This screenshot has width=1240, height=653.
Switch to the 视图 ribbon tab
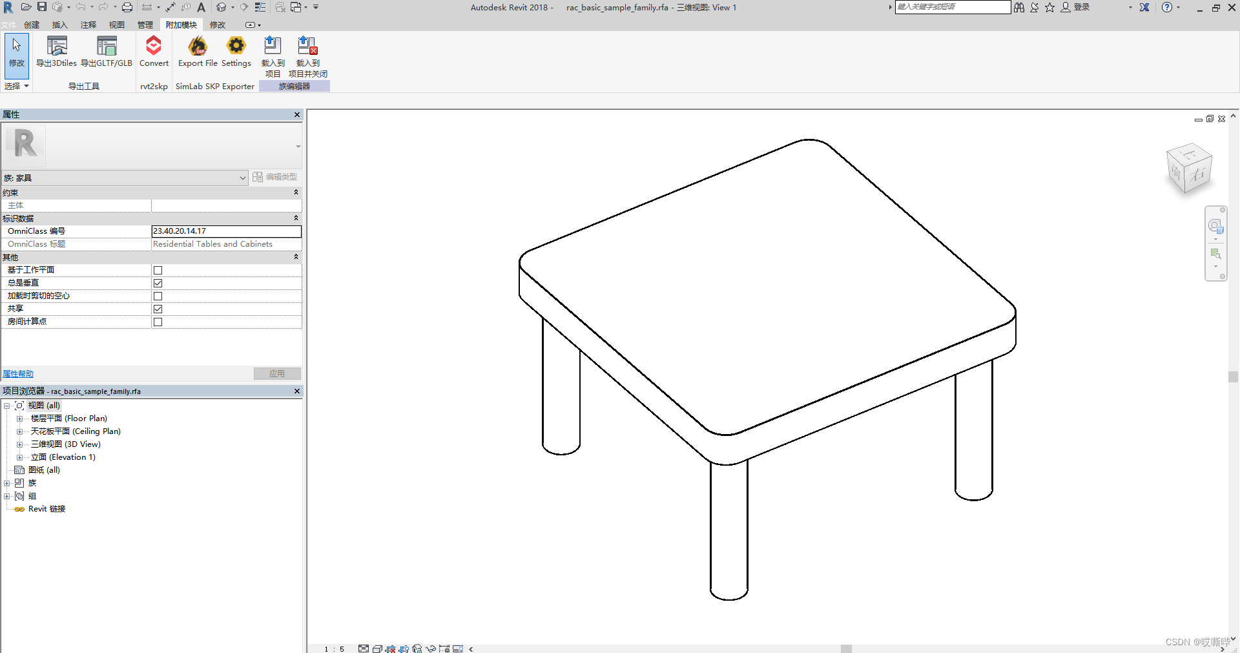pos(116,25)
